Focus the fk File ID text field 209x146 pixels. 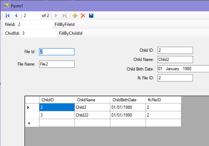175,78
